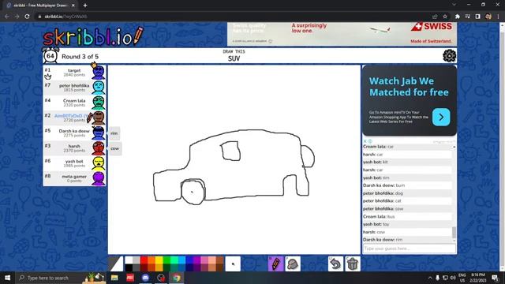
Task: Pick the bright green color swatch
Action: pos(166,260)
